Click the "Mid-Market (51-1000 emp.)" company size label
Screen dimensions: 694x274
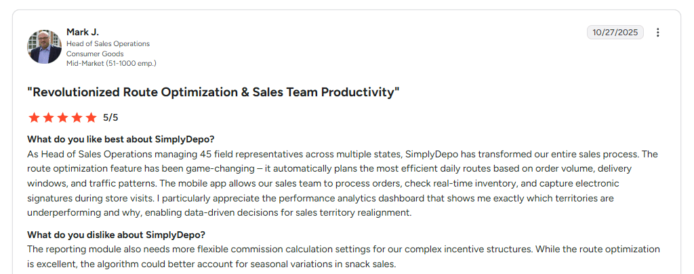[x=112, y=63]
